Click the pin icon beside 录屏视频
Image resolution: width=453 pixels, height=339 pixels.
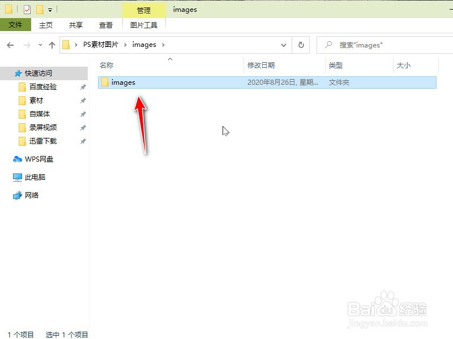click(x=83, y=128)
